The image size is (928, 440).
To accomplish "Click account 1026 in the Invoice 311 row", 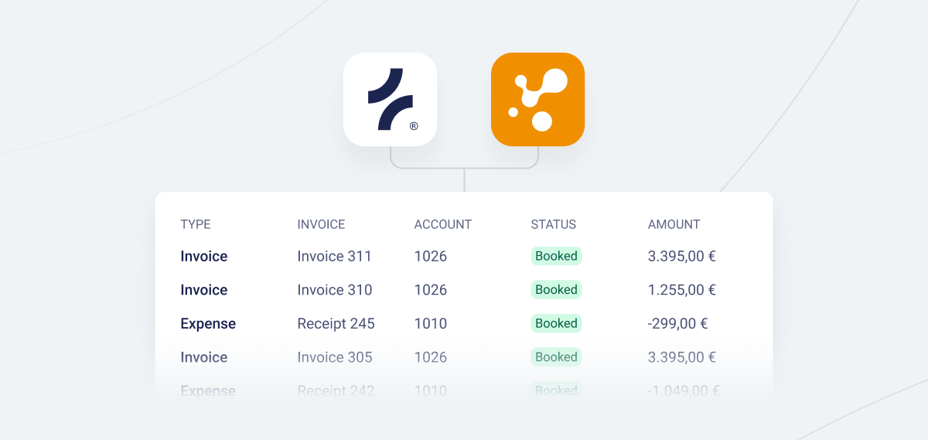I will coord(431,256).
